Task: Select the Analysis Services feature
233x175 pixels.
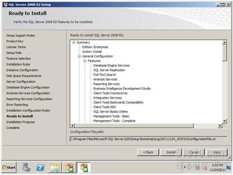Action: point(105,79)
